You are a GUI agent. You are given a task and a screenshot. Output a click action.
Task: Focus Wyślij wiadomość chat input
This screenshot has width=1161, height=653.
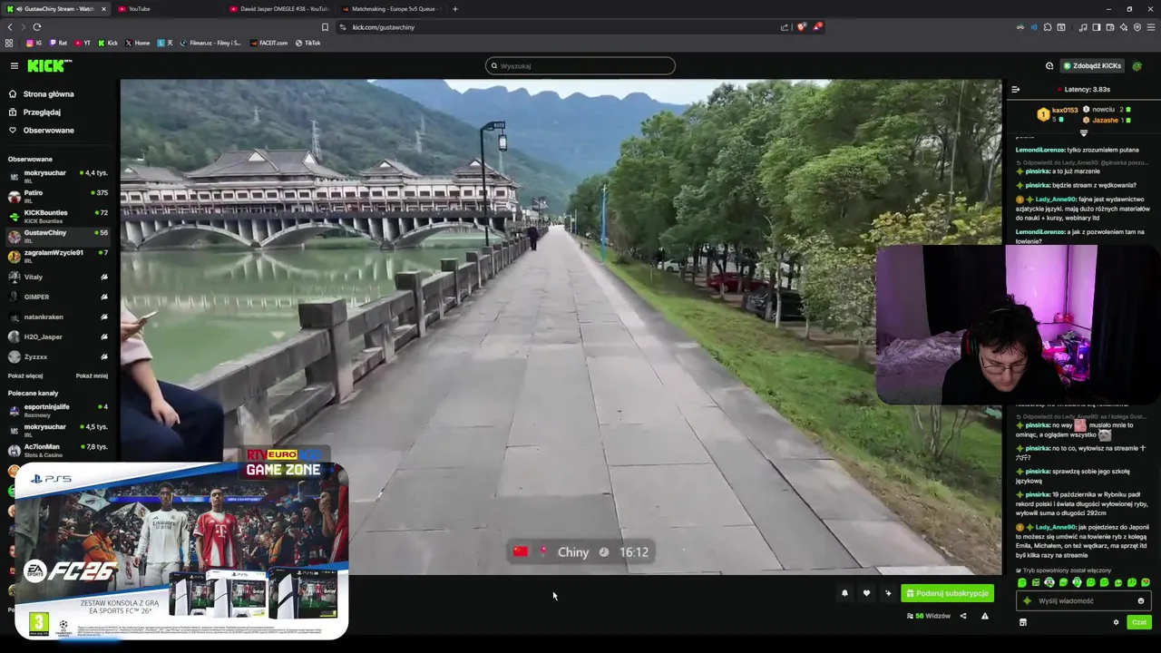1081,600
